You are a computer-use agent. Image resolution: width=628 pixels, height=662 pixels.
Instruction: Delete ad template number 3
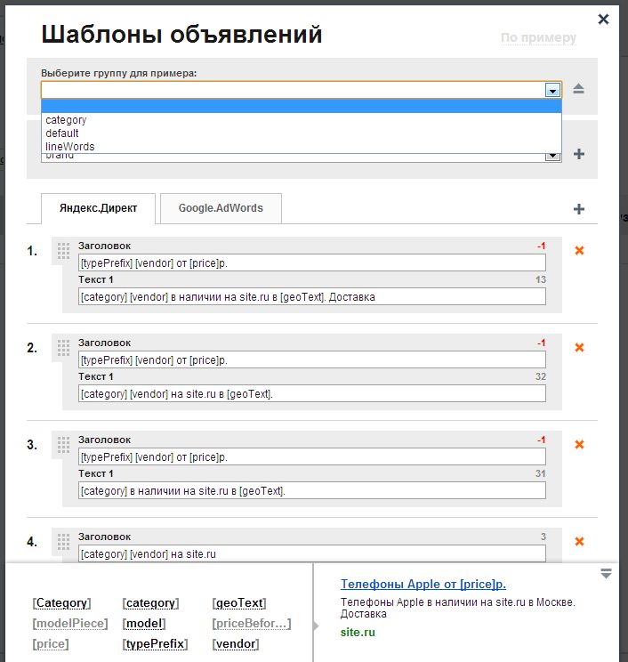(x=579, y=445)
